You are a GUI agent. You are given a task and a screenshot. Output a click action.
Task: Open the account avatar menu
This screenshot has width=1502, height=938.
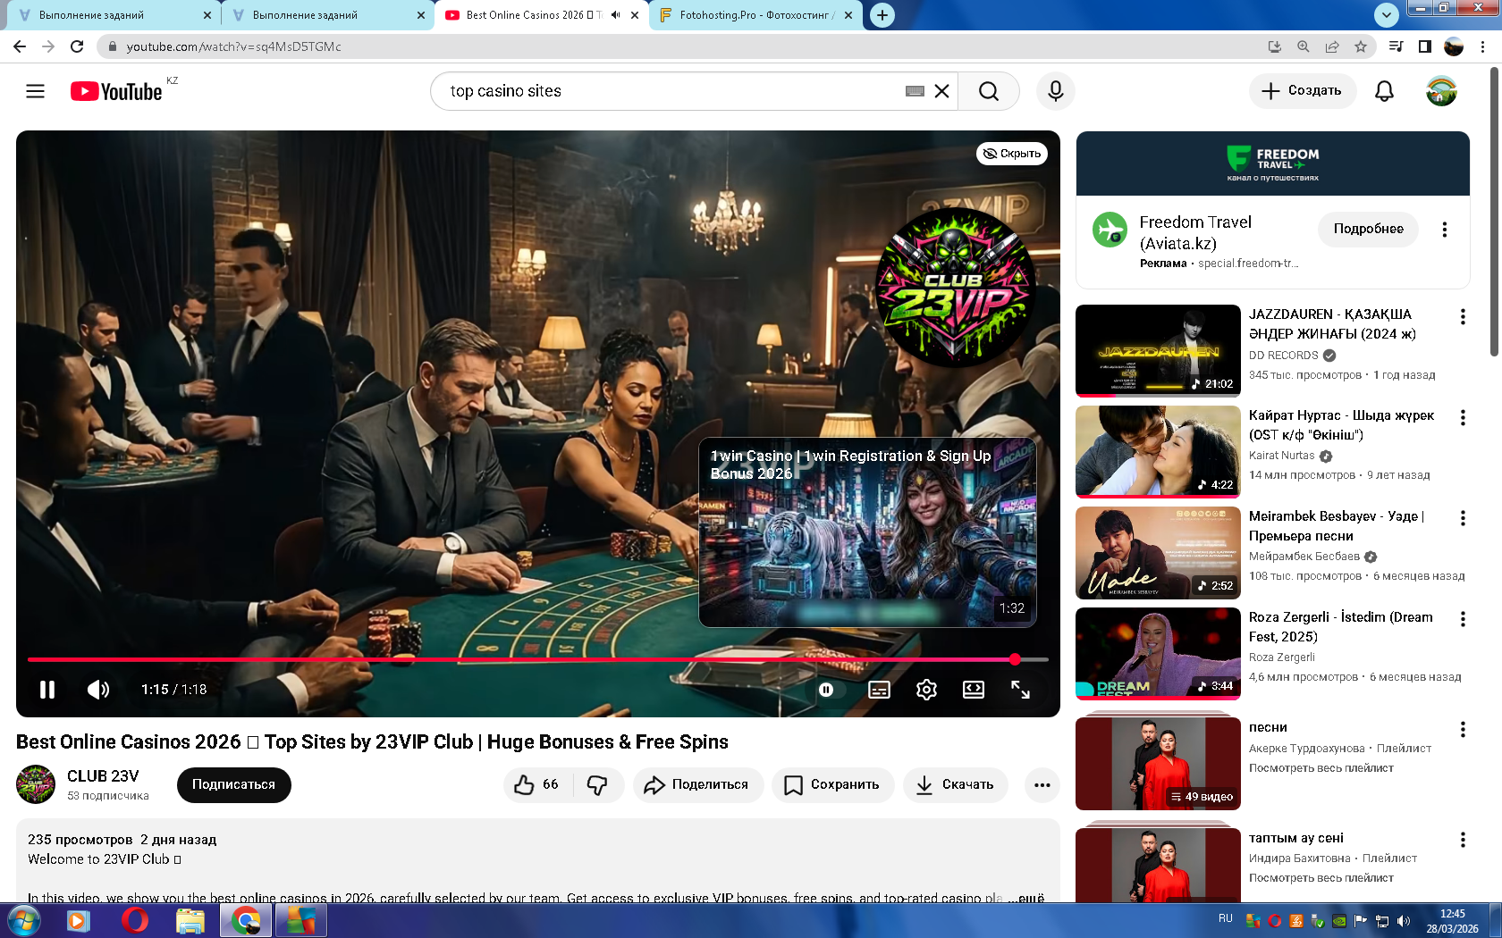(x=1441, y=91)
